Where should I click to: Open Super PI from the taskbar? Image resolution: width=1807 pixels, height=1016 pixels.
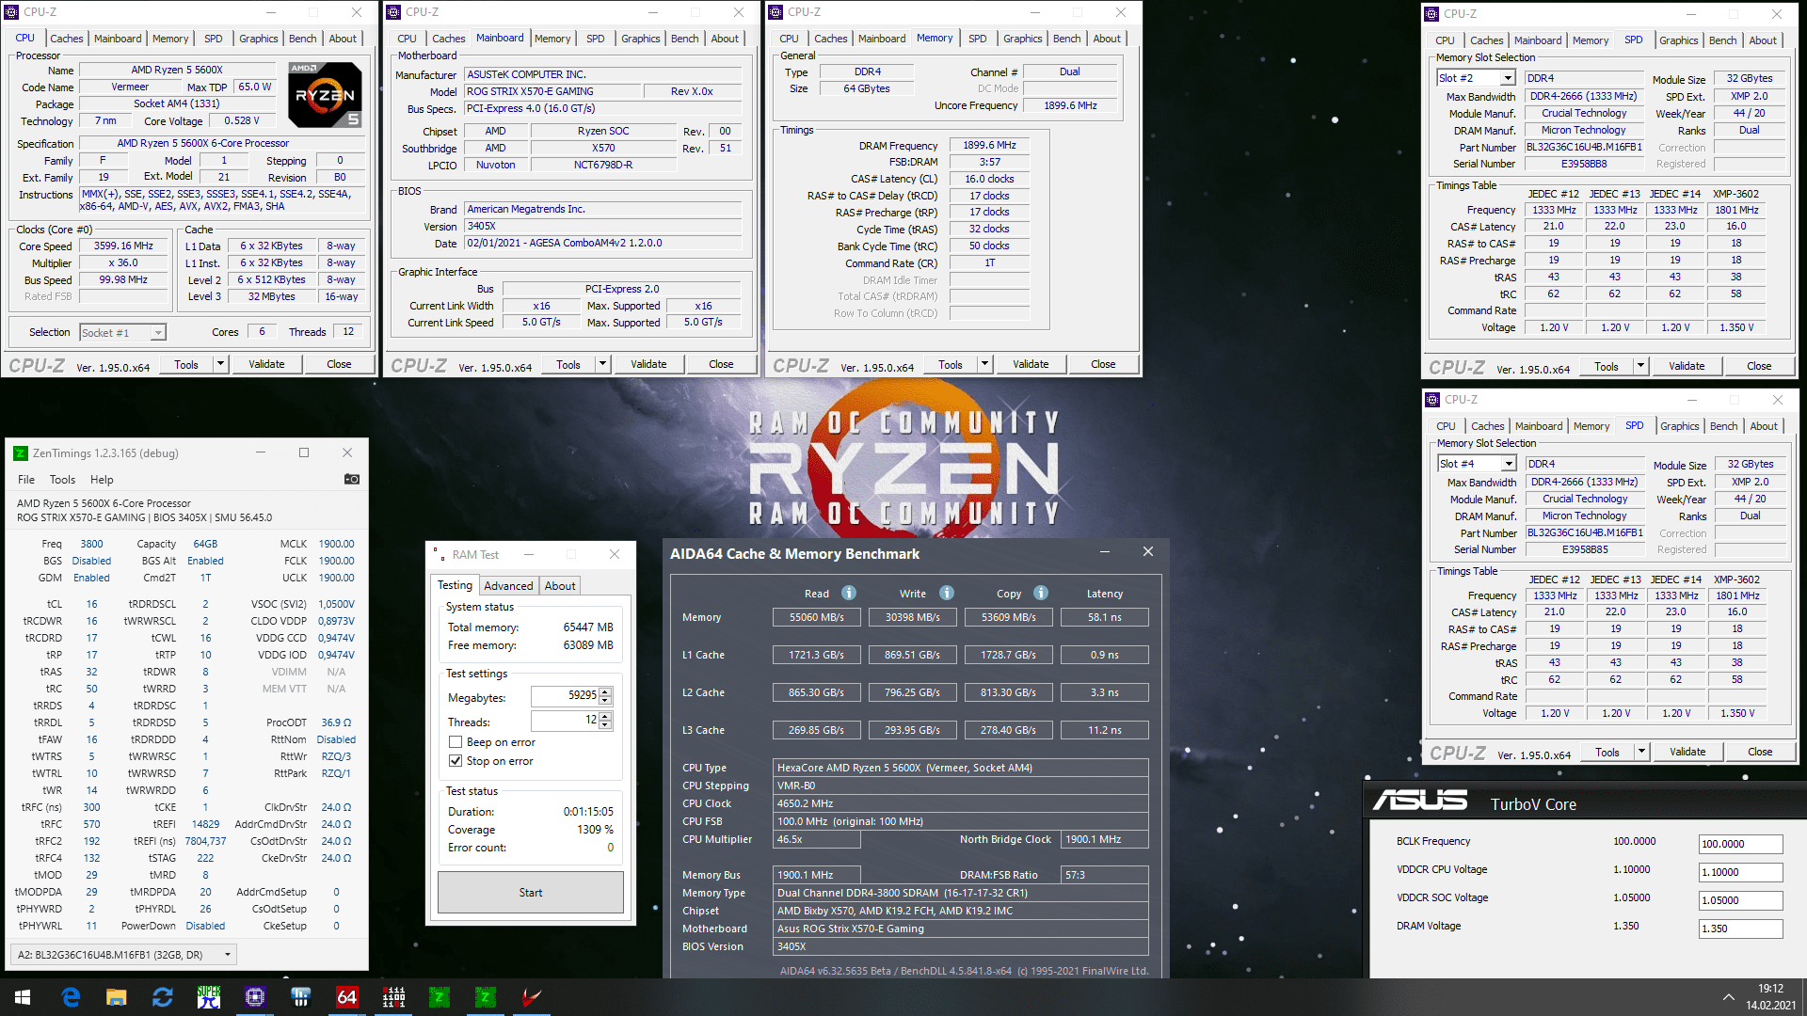pyautogui.click(x=209, y=997)
